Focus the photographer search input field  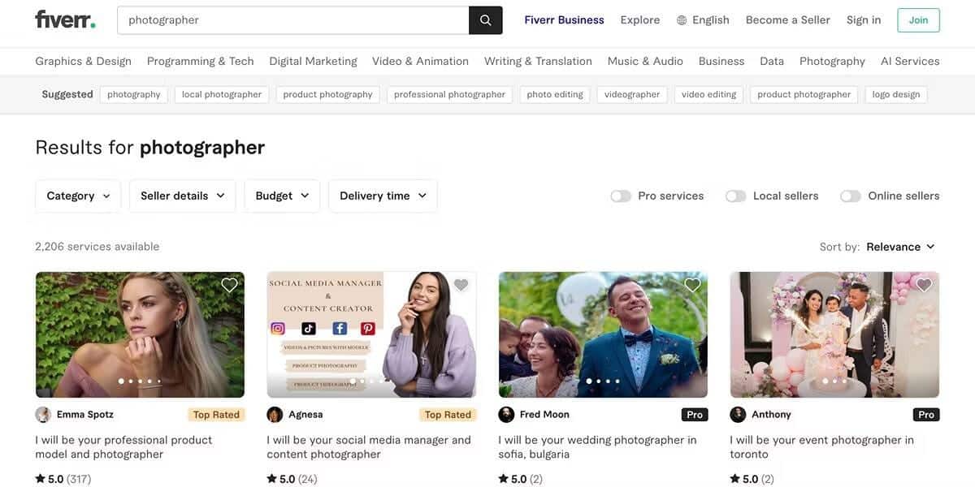coord(293,20)
